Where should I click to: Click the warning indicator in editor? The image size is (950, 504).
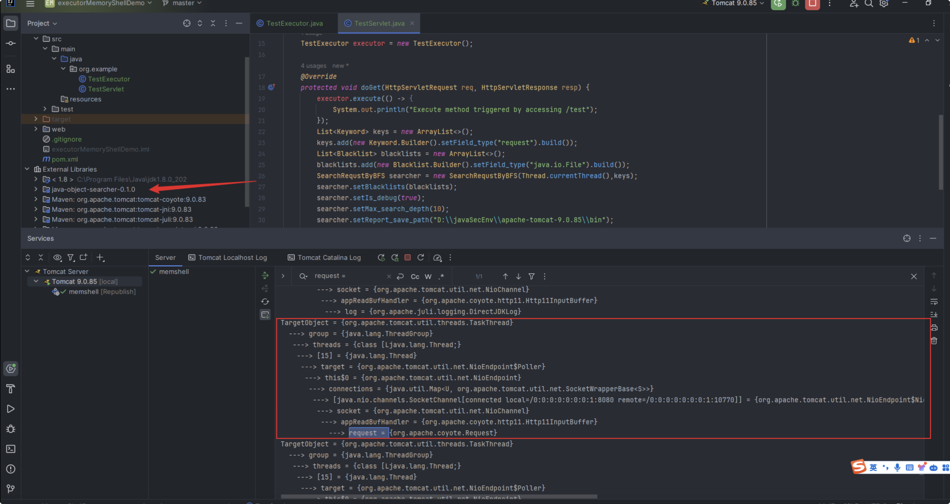coord(914,40)
